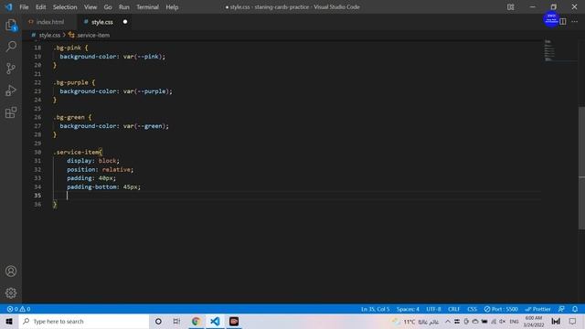The width and height of the screenshot is (585, 329).
Task: Click the Cortana circle icon on taskbar
Action: click(x=158, y=321)
